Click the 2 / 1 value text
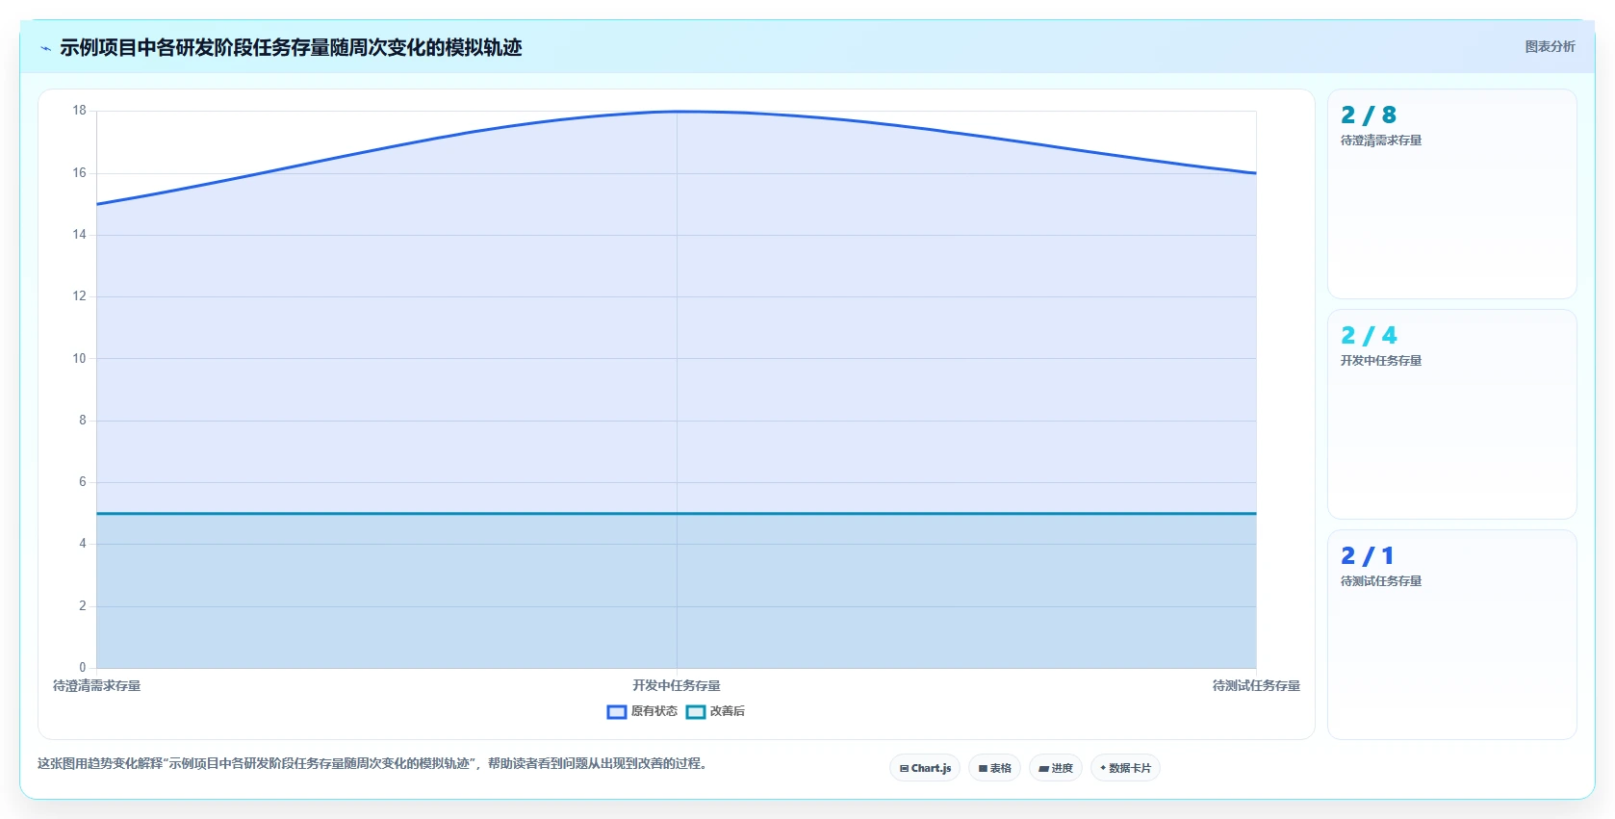1615x819 pixels. pos(1368,556)
